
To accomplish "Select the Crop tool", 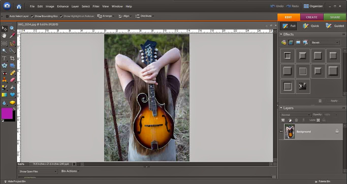I will pos(12,58).
